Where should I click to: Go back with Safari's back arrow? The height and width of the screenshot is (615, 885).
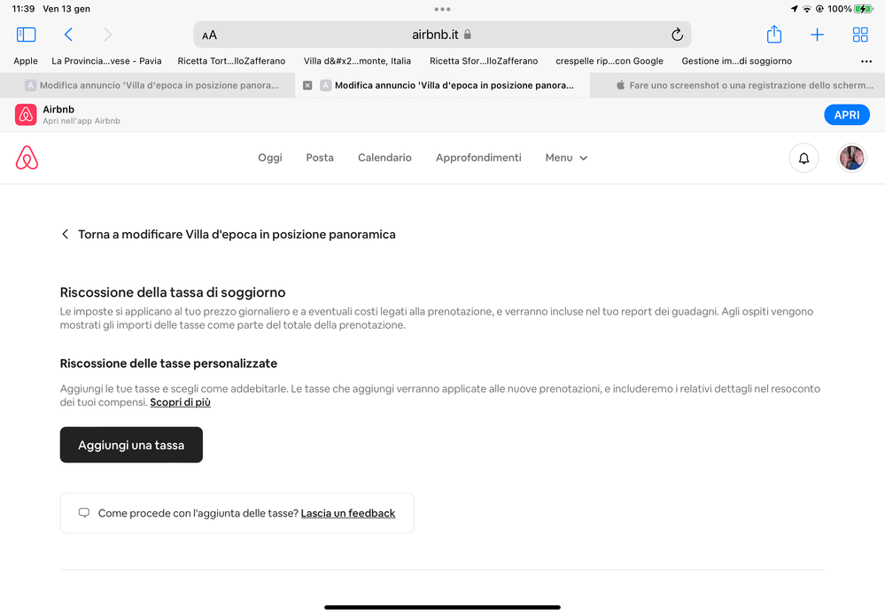68,35
